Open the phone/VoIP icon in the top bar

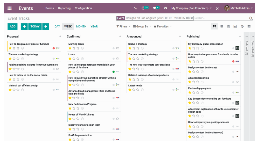point(135,8)
